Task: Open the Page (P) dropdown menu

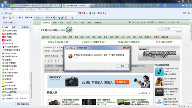Action: tap(28, 18)
